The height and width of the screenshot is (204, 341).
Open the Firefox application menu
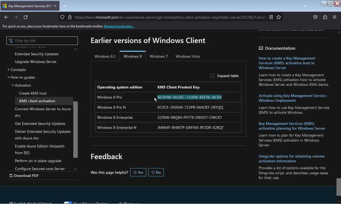tap(335, 17)
